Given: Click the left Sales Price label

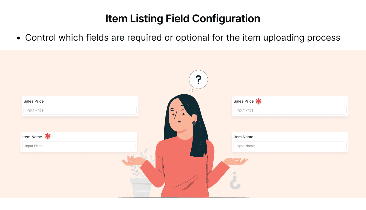Looking at the screenshot, I should [x=34, y=101].
